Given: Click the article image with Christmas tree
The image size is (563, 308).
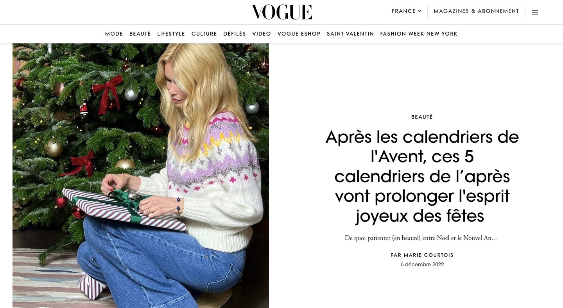Looking at the screenshot, I should (141, 175).
